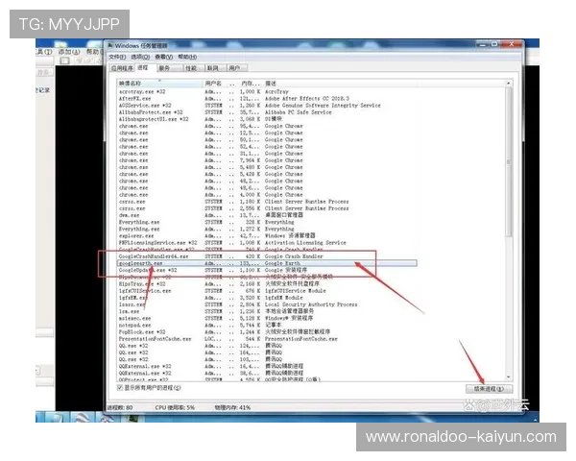Select the notepad.exe process
The height and width of the screenshot is (461, 576).
tap(267, 325)
